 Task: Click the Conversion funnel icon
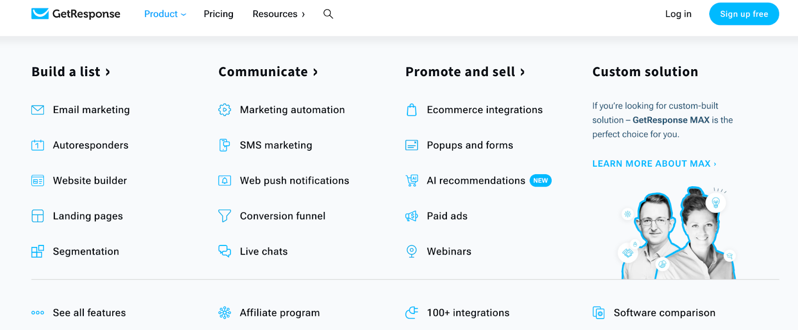[x=225, y=216]
